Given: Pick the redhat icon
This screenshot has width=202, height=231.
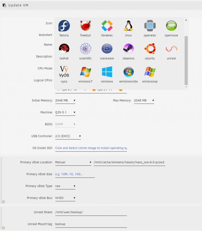Looking at the screenshot, I should [64, 49].
